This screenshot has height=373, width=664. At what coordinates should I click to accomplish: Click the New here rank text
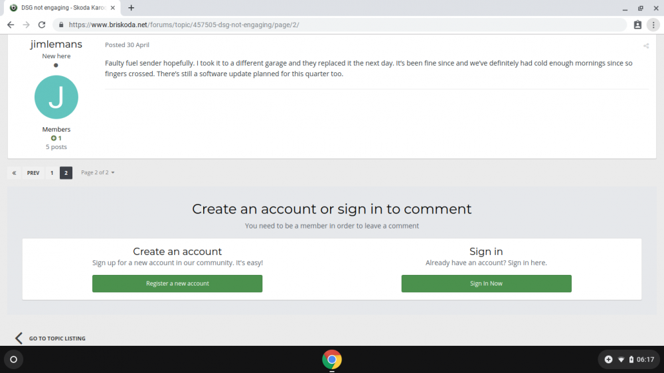[56, 56]
